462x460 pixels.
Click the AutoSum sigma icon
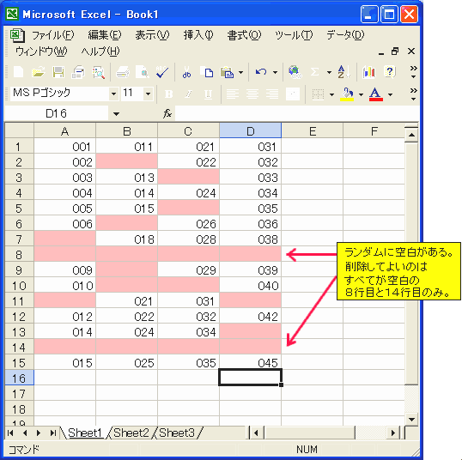tap(314, 72)
